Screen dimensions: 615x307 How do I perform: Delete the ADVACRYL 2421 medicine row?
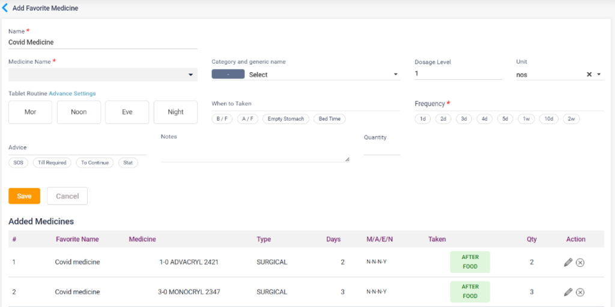(x=580, y=263)
